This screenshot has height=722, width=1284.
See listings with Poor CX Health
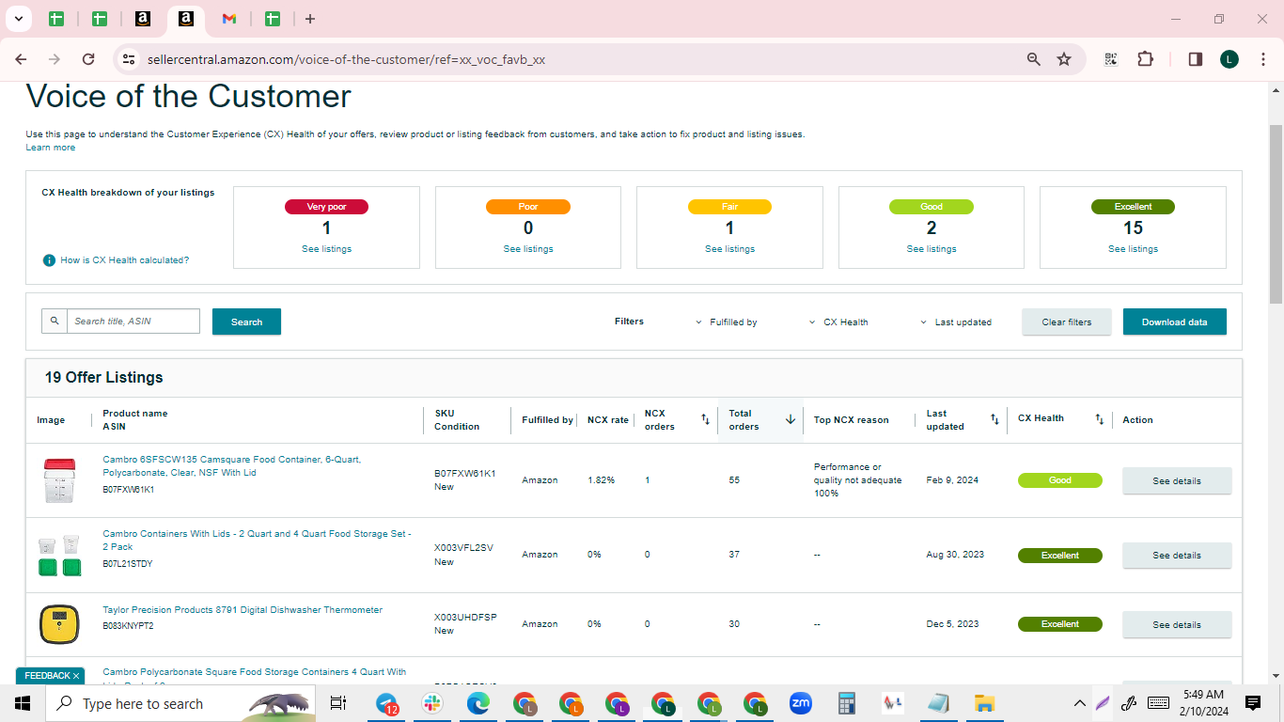coord(528,249)
